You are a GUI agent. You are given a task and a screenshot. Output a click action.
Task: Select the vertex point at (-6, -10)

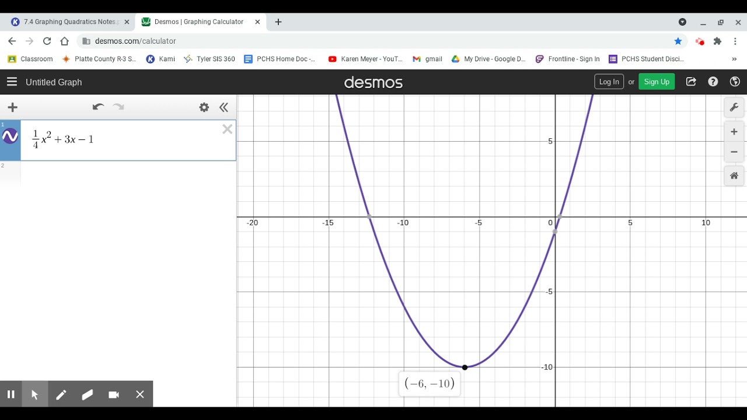465,367
